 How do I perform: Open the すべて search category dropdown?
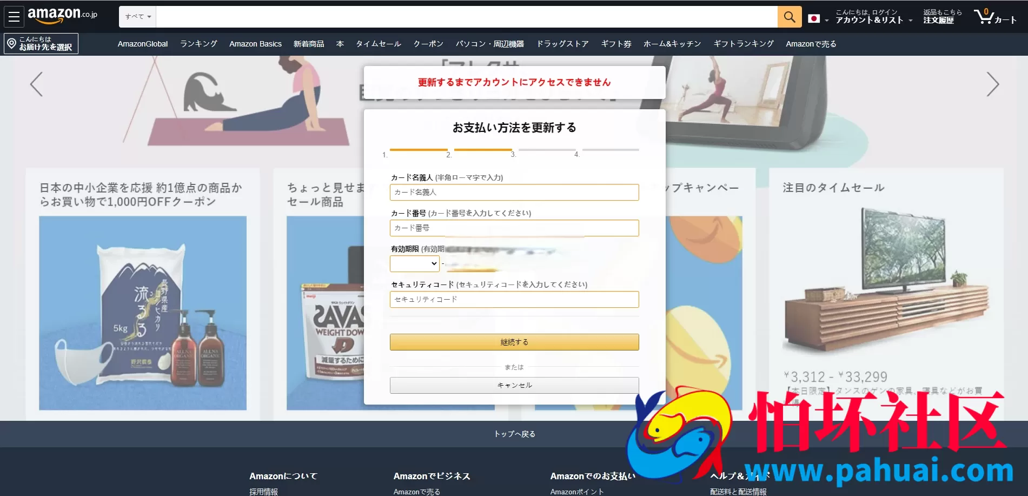tap(137, 17)
